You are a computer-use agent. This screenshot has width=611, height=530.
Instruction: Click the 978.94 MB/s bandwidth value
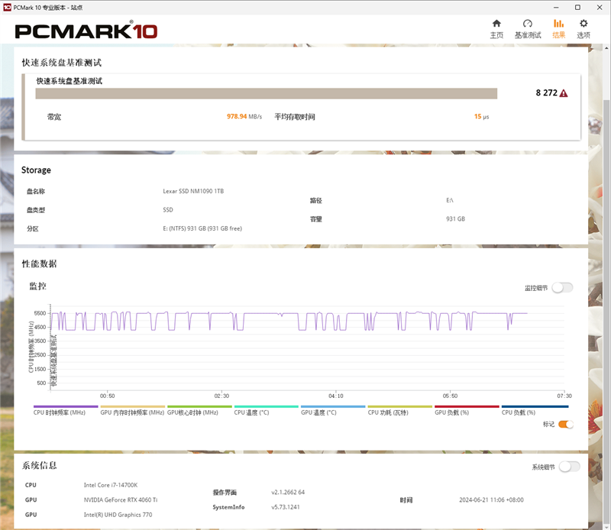(x=244, y=117)
